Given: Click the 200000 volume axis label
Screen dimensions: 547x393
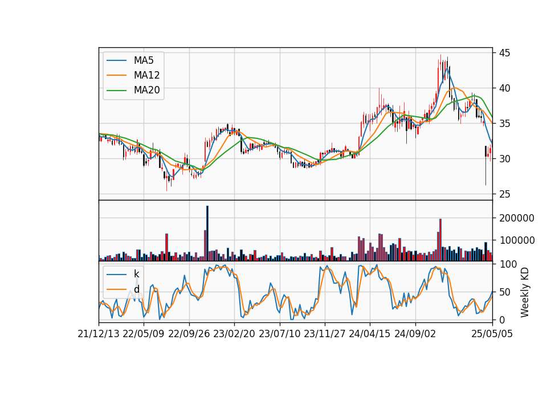Looking at the screenshot, I should [x=517, y=218].
